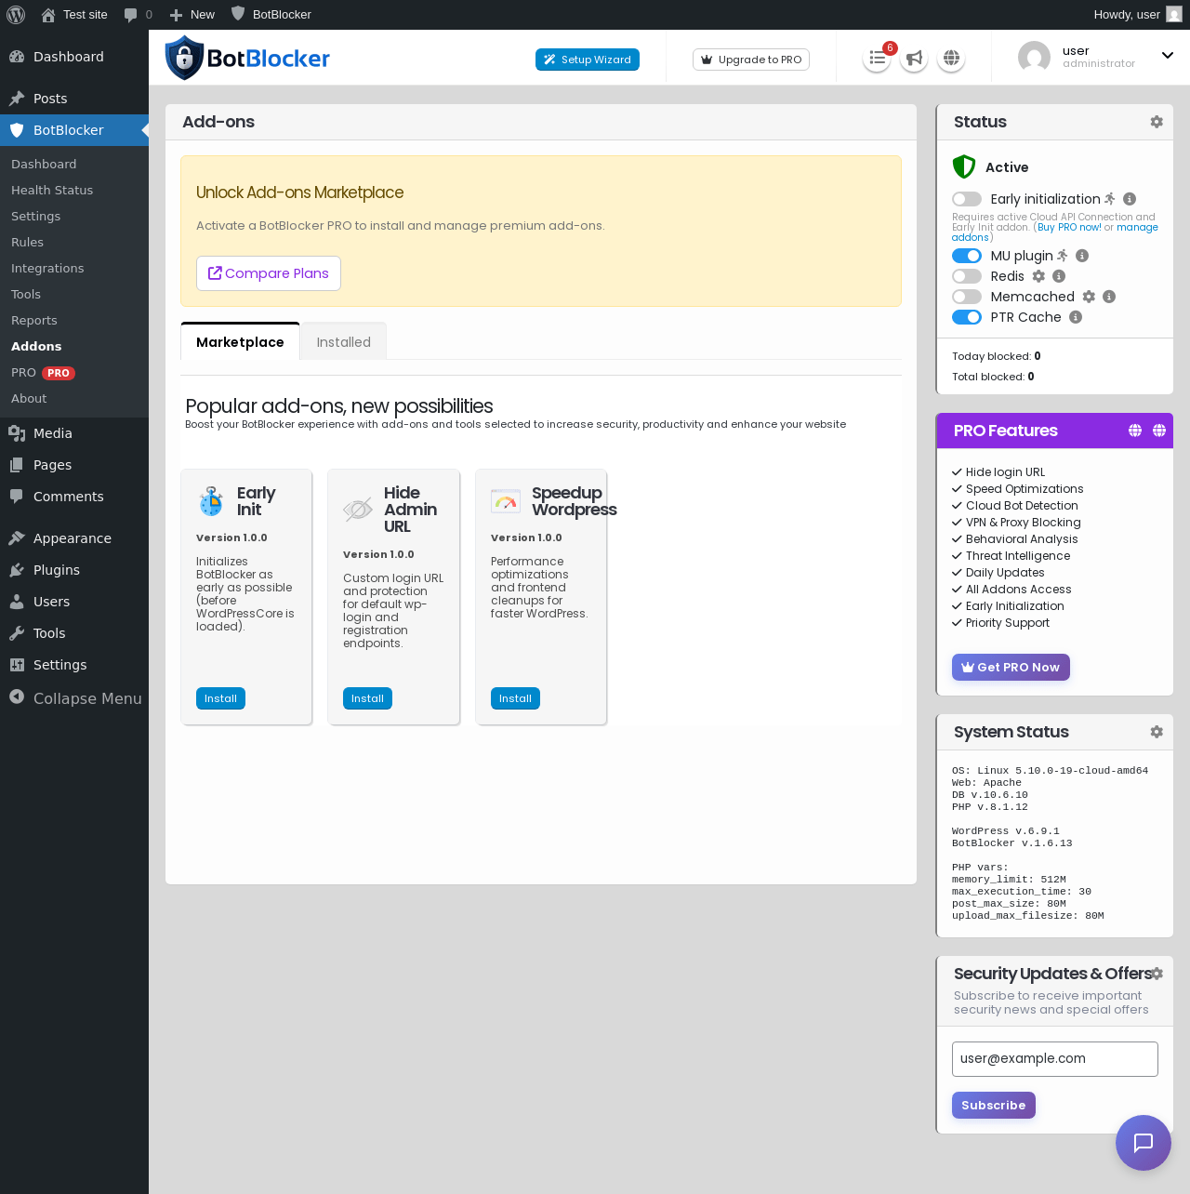Follow the manage addons link

point(1137,227)
